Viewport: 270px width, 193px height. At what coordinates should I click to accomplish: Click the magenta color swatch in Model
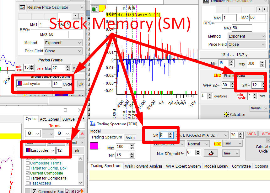coord(94,146)
